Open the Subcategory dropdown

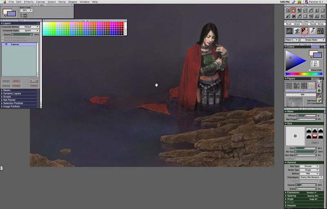[311, 177]
